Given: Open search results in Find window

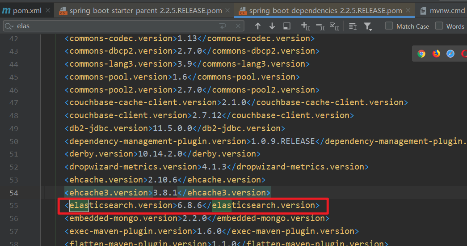Looking at the screenshot, I should 286,26.
